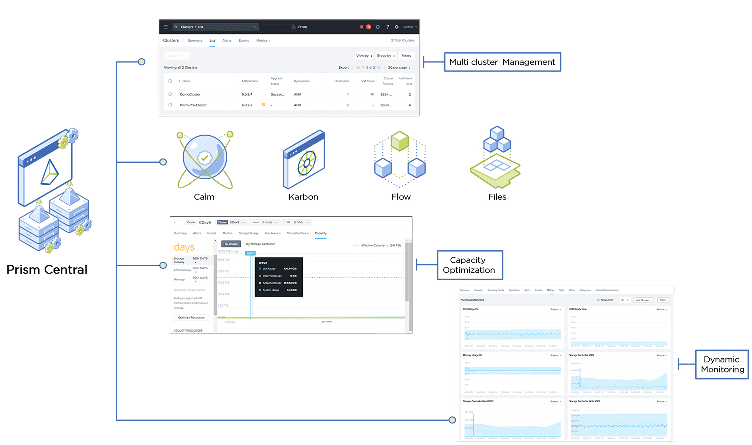Switch to List tab in Clusters page

coord(212,41)
